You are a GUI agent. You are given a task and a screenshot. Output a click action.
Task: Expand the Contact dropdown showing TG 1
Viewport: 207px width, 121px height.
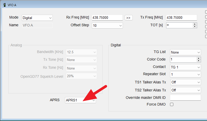coord(185,67)
